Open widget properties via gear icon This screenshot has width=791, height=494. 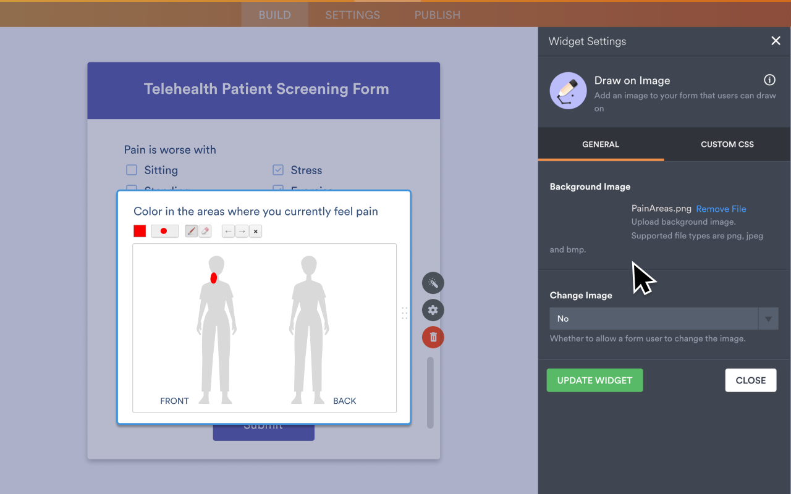[x=433, y=310]
